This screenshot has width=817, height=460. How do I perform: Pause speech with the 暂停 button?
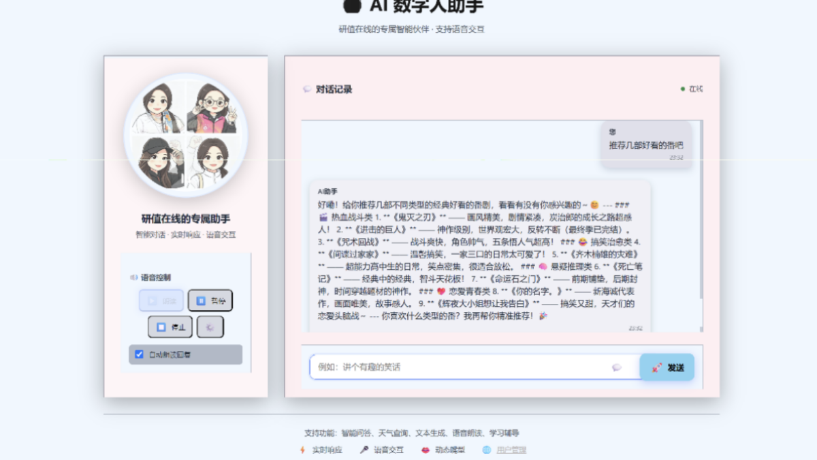[x=210, y=301]
